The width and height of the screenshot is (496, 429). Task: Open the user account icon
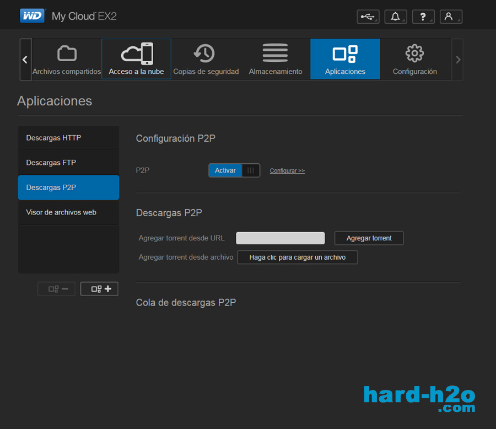(451, 17)
